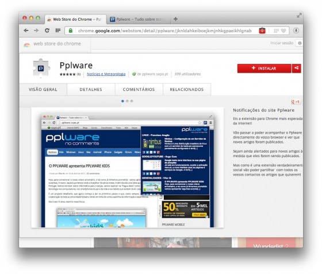Open the downloads arrow icon
The height and width of the screenshot is (274, 322).
coord(296,31)
